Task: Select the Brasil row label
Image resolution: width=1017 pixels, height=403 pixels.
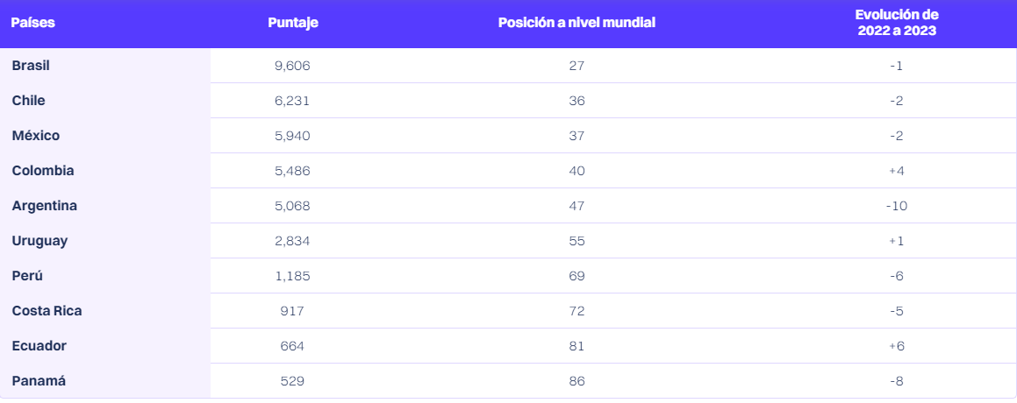Action: point(32,66)
